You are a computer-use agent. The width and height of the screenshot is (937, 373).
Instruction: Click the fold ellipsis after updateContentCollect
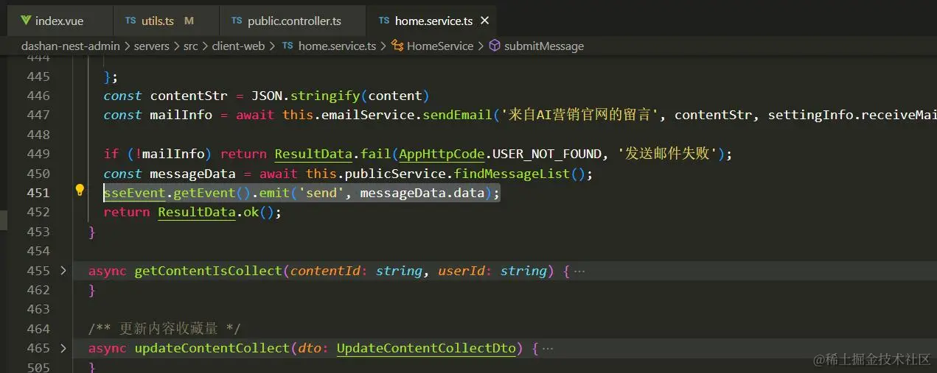point(548,348)
